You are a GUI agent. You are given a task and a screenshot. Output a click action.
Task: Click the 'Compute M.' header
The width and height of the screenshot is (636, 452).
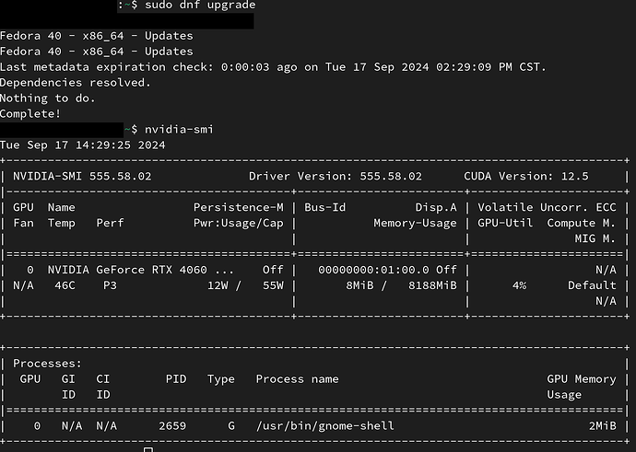[582, 223]
